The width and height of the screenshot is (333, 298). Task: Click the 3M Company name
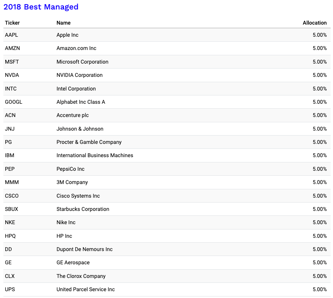[72, 182]
